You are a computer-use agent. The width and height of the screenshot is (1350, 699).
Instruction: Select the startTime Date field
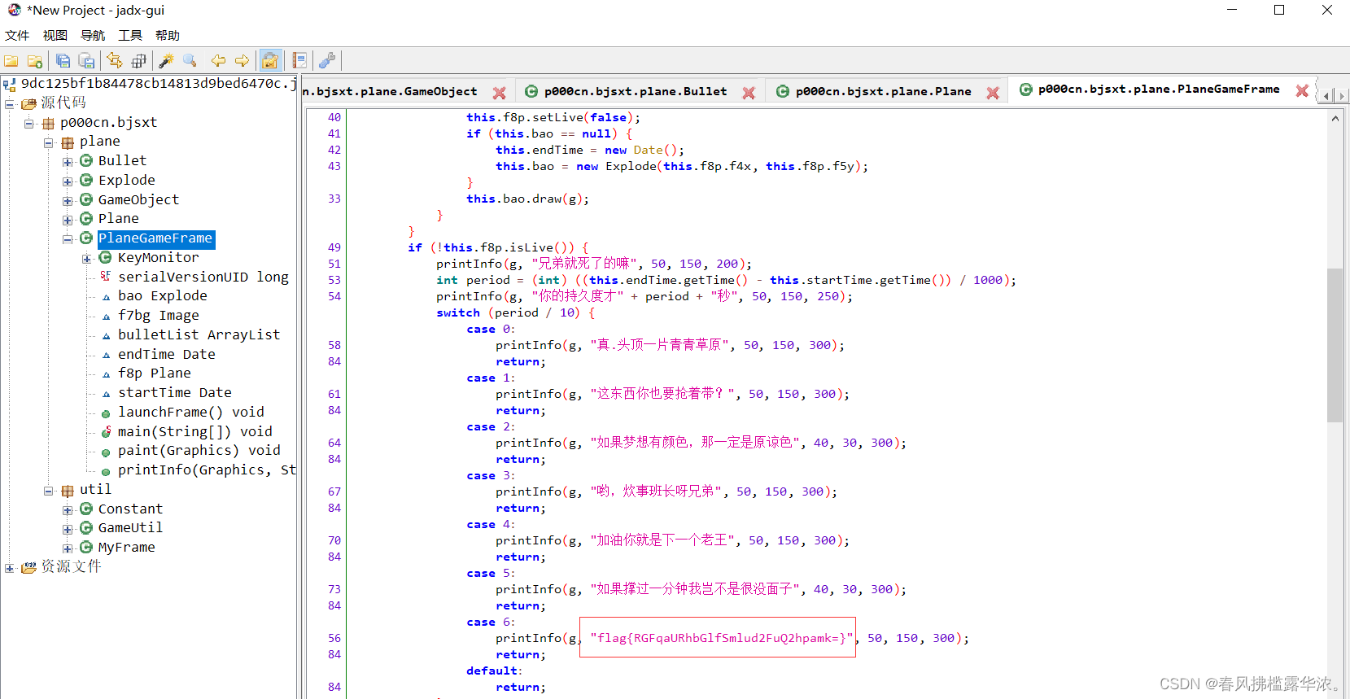174,392
